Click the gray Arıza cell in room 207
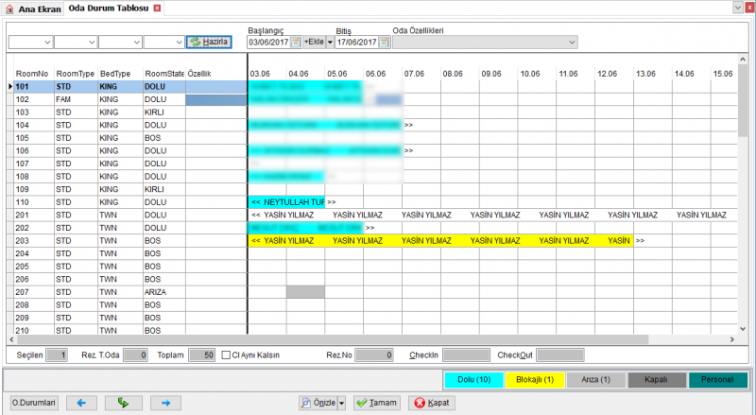 [x=305, y=292]
